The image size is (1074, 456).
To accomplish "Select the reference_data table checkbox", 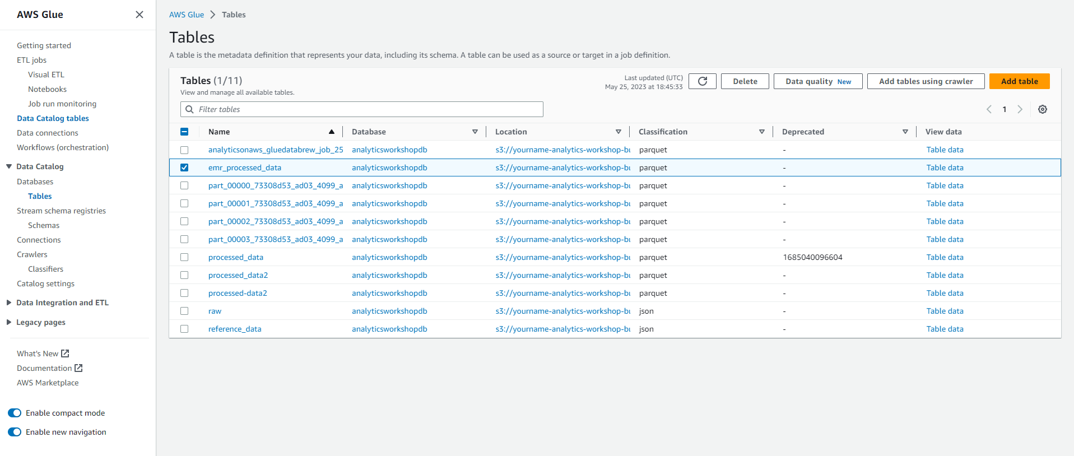I will pyautogui.click(x=184, y=329).
